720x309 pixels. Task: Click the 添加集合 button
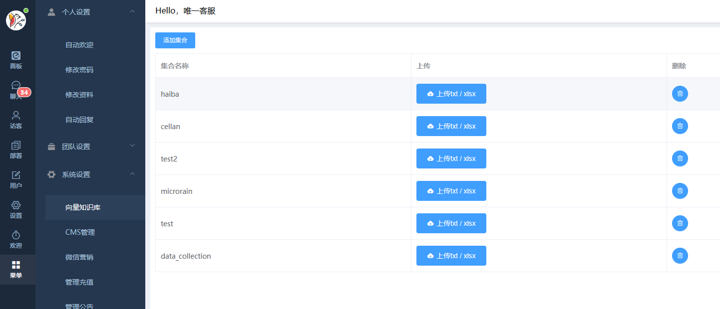(175, 40)
